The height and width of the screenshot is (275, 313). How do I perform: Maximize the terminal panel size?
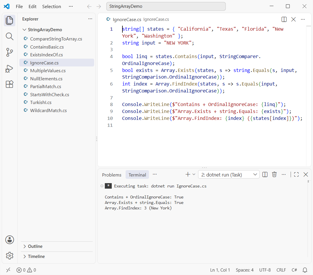(296, 174)
